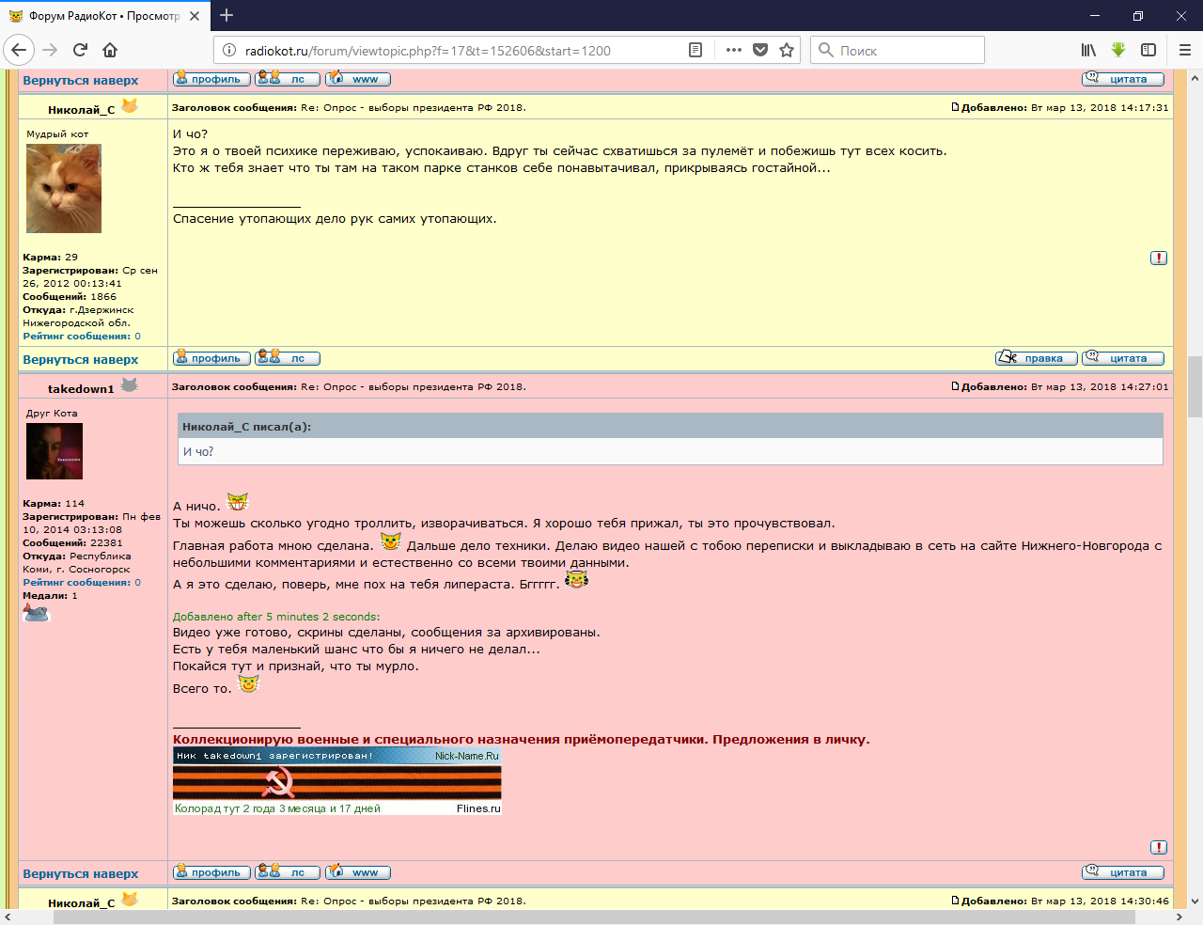Click the topmost лс button
1203x925 pixels.
pyautogui.click(x=288, y=79)
